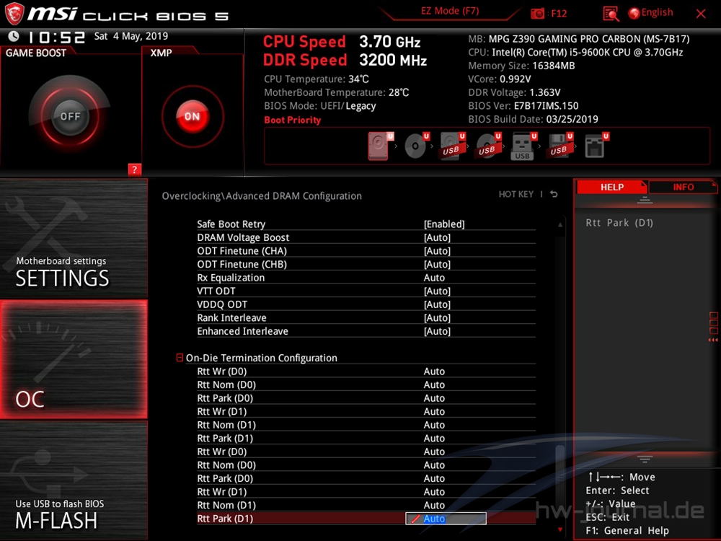Click the MSI dragon shield logo
This screenshot has height=541, width=721.
(x=14, y=13)
